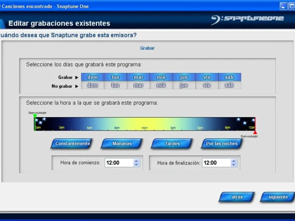Increase the Hora de finalización value
The height and width of the screenshot is (221, 295).
tap(234, 161)
